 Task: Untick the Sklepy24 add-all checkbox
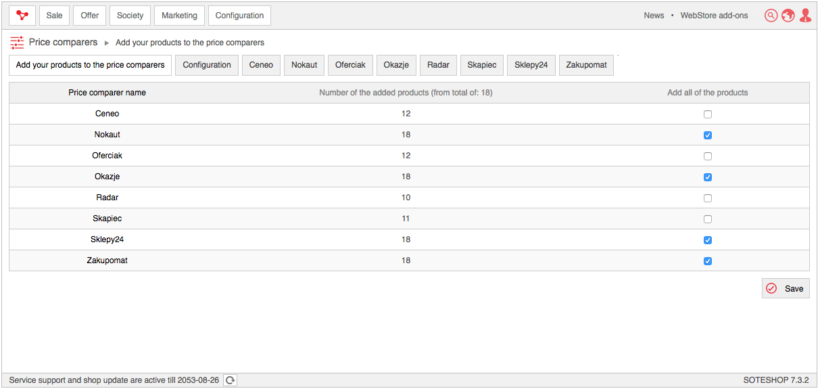(708, 240)
